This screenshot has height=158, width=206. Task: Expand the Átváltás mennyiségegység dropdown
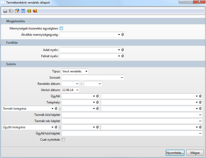(119, 35)
